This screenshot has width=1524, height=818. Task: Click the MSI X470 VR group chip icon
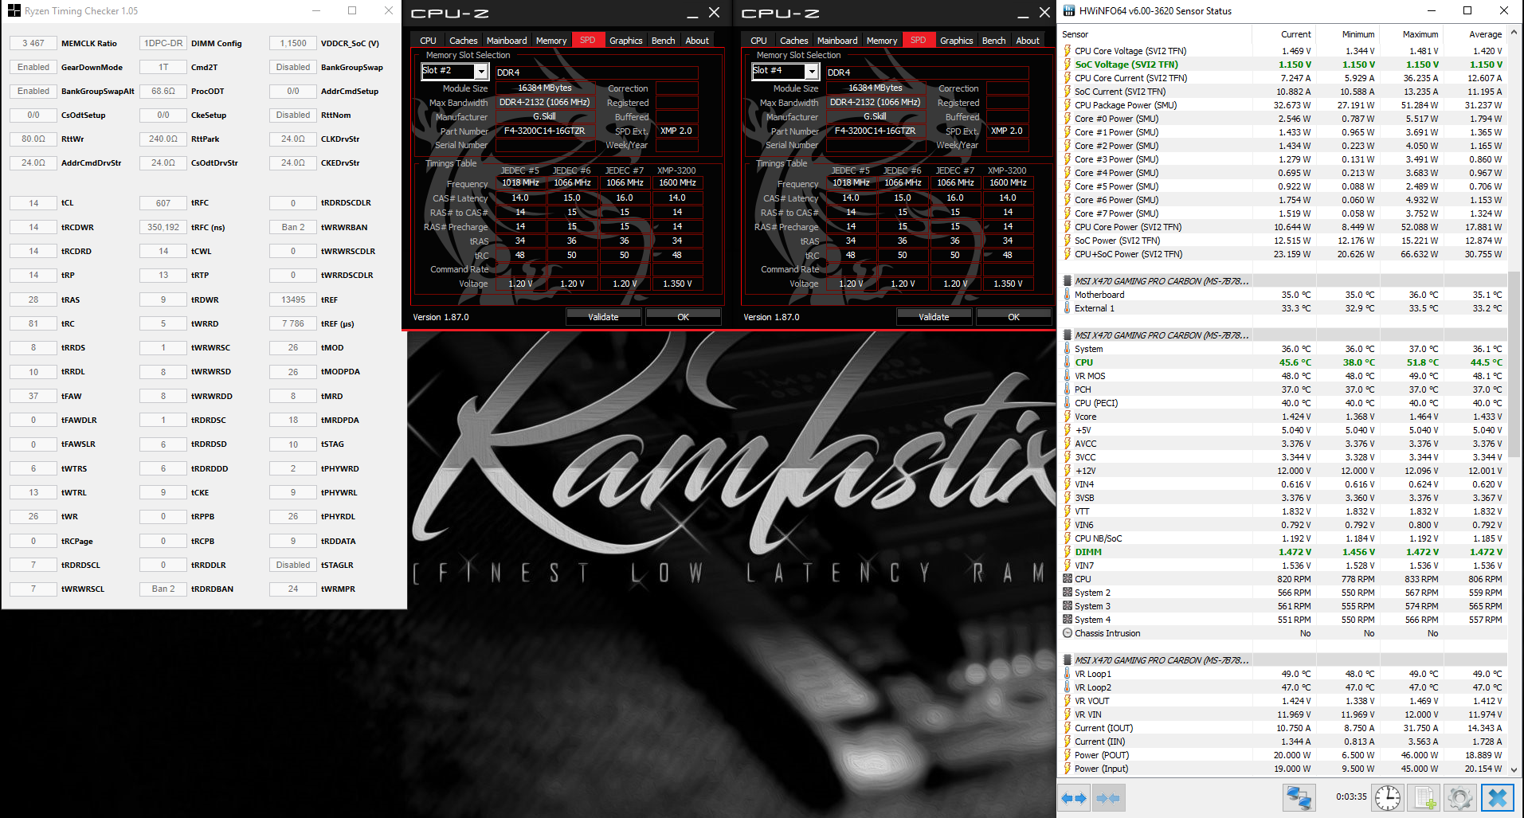[x=1068, y=660]
